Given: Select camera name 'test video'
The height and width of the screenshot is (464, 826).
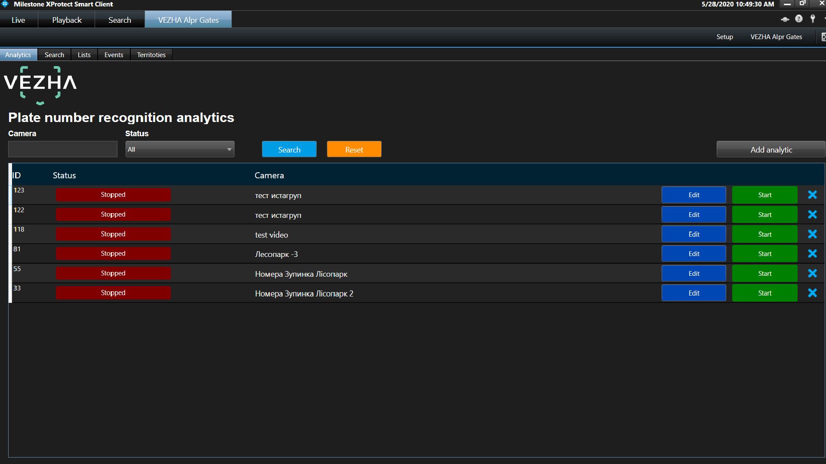Looking at the screenshot, I should tap(271, 235).
